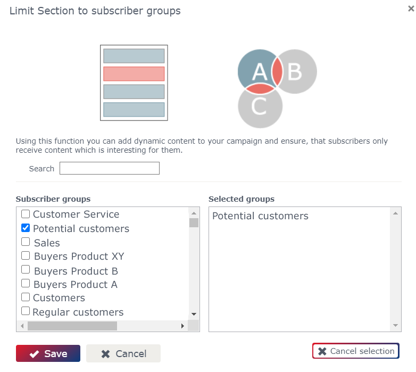Check the Buyers Product XY box
The image size is (416, 372).
pyautogui.click(x=26, y=255)
